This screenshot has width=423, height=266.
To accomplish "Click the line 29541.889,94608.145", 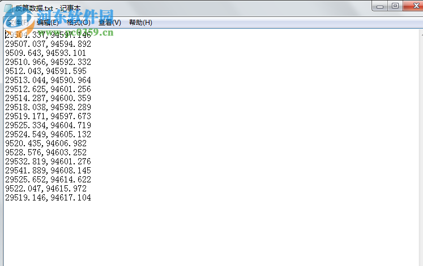I will [x=48, y=171].
